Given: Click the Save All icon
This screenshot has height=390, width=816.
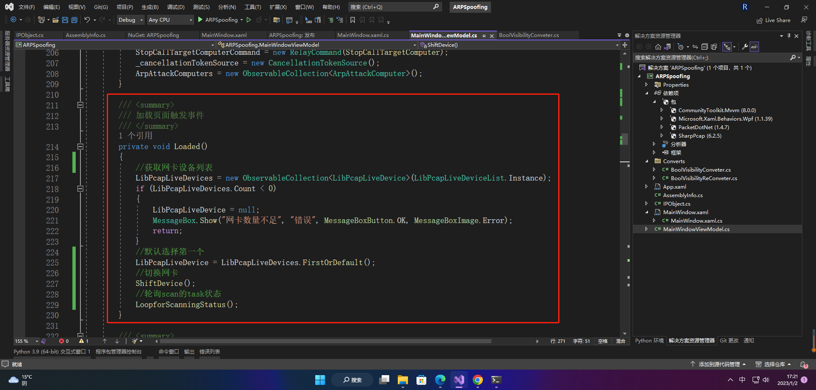Looking at the screenshot, I should [x=74, y=20].
